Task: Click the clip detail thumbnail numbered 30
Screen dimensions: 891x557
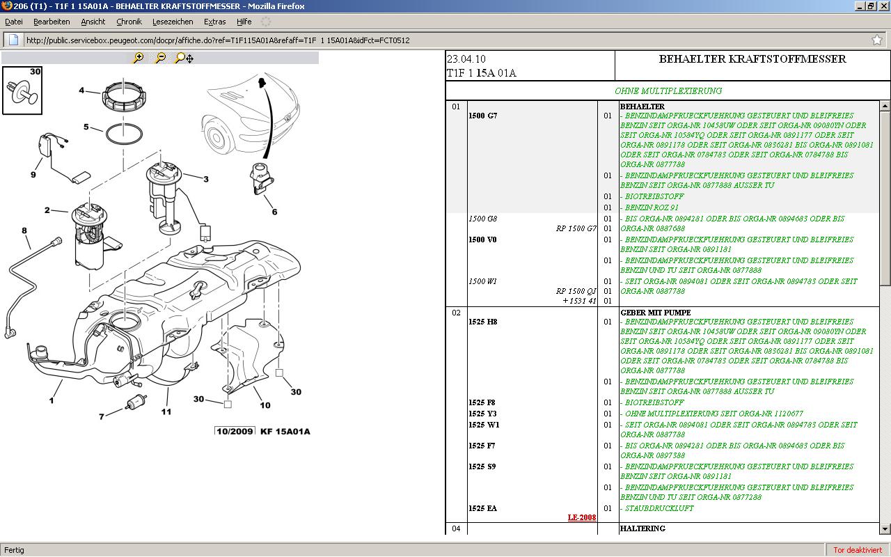Action: click(22, 90)
